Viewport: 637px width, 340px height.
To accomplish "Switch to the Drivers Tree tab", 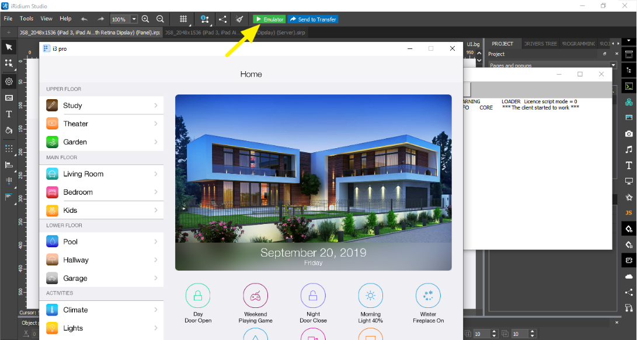I will point(541,44).
